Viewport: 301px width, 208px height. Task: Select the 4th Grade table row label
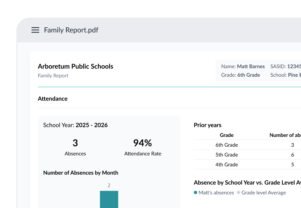point(227,164)
